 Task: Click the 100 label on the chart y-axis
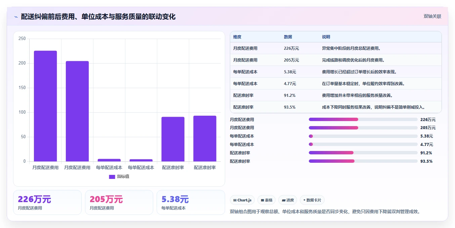click(x=22, y=112)
